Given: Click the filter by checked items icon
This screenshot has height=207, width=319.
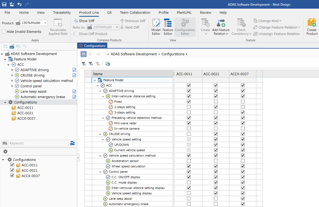Looking at the screenshot, I should click(x=84, y=64).
